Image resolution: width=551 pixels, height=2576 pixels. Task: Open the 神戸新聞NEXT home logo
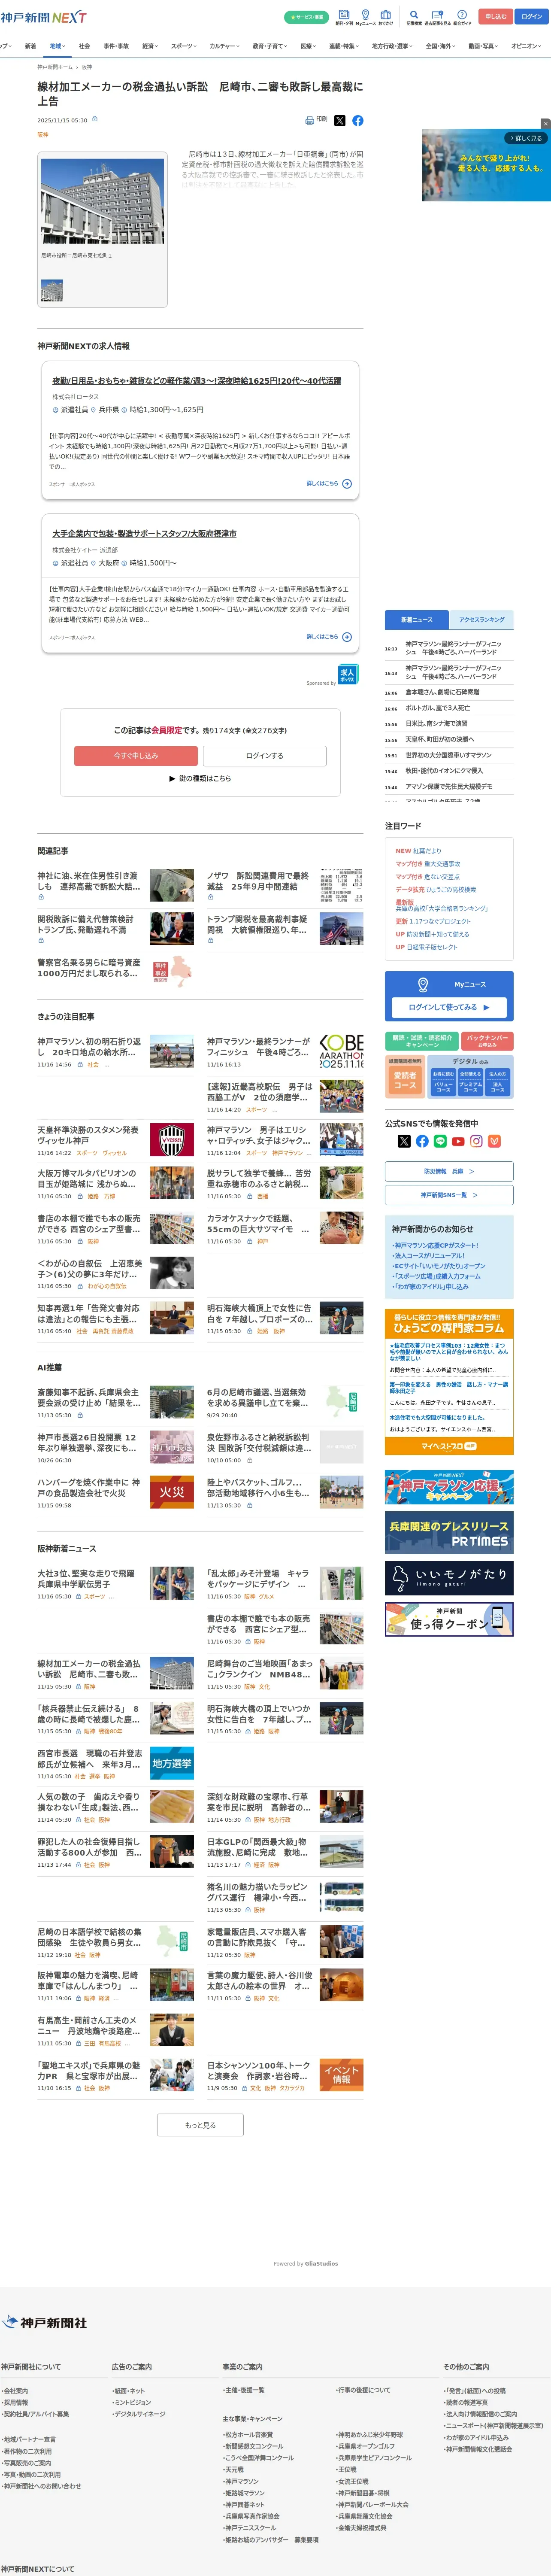(43, 17)
